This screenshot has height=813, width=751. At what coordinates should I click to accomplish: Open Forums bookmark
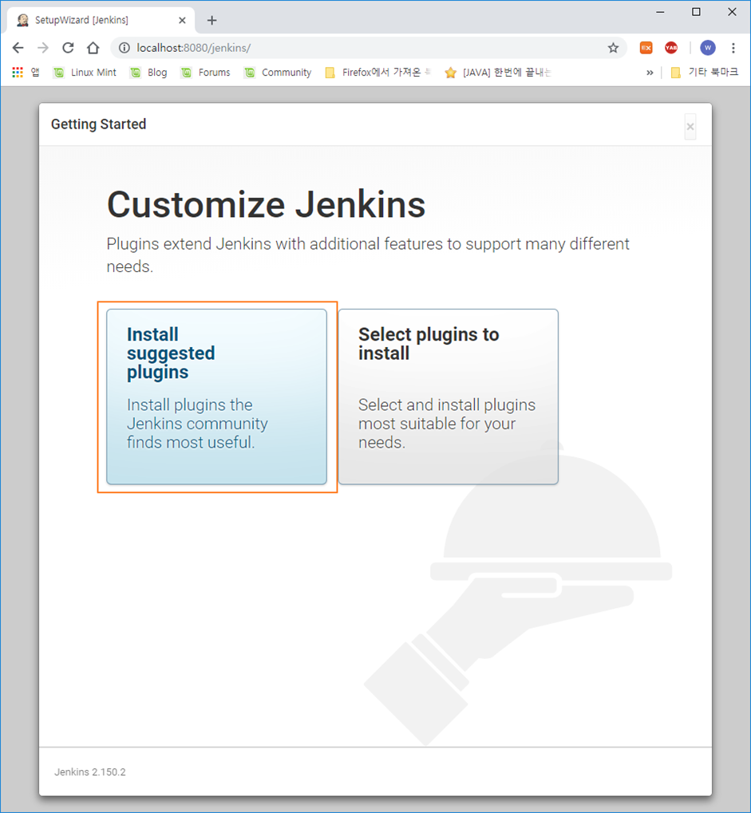click(x=205, y=73)
